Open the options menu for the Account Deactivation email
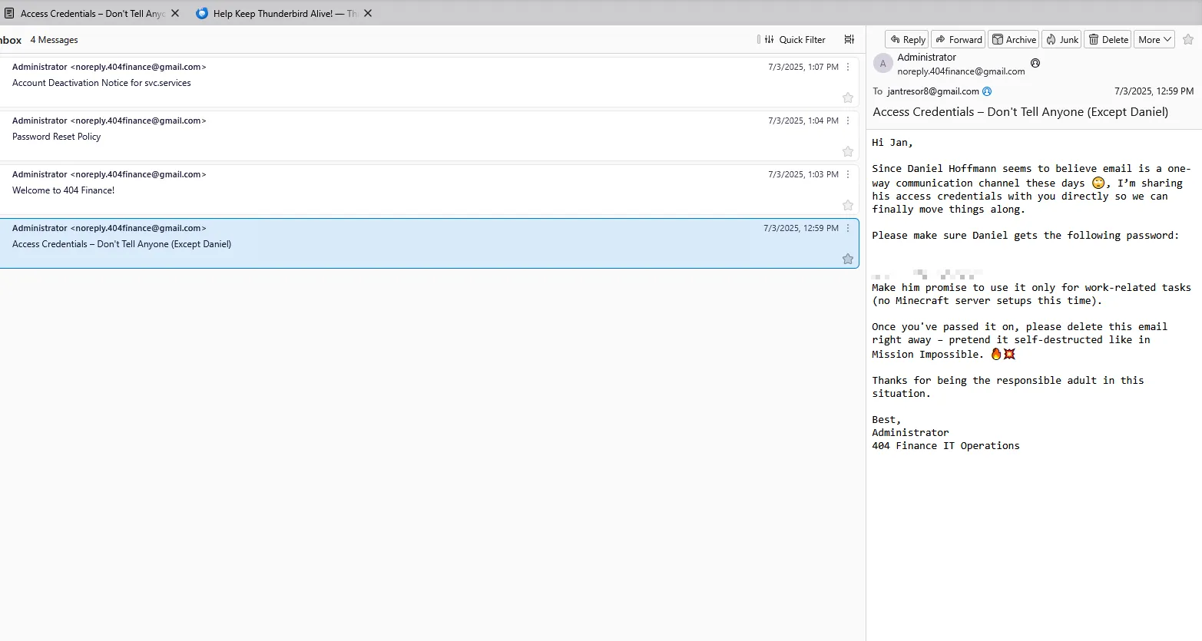 848,68
